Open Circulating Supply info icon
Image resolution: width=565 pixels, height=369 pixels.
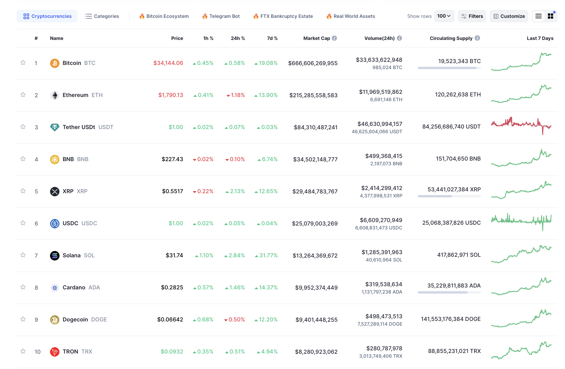click(x=477, y=38)
